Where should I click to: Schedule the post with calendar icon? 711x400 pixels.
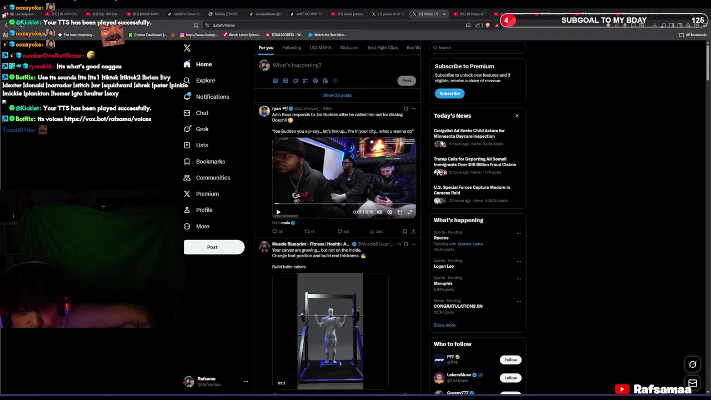click(x=326, y=81)
